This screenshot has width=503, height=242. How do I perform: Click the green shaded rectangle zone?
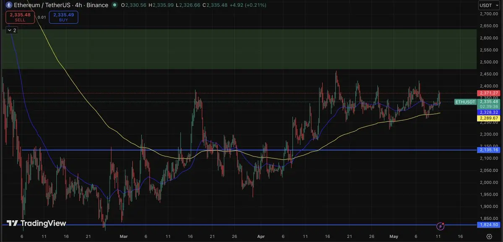coord(239,49)
